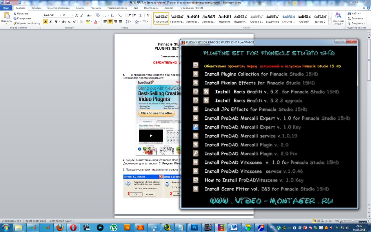The image size is (371, 232).
Task: Click the sort A-Z icon
Action: (x=141, y=15)
